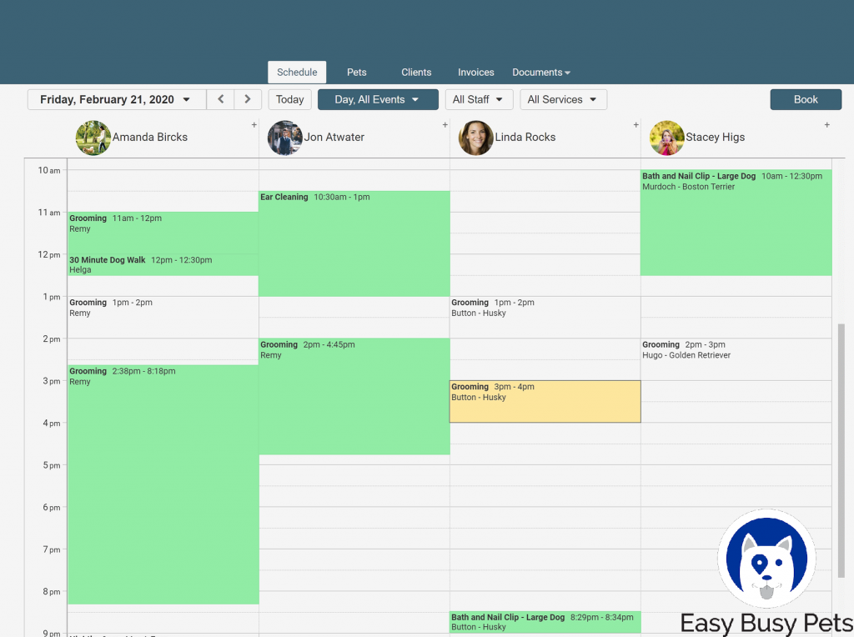
Task: Jump to Today
Action: pyautogui.click(x=289, y=99)
